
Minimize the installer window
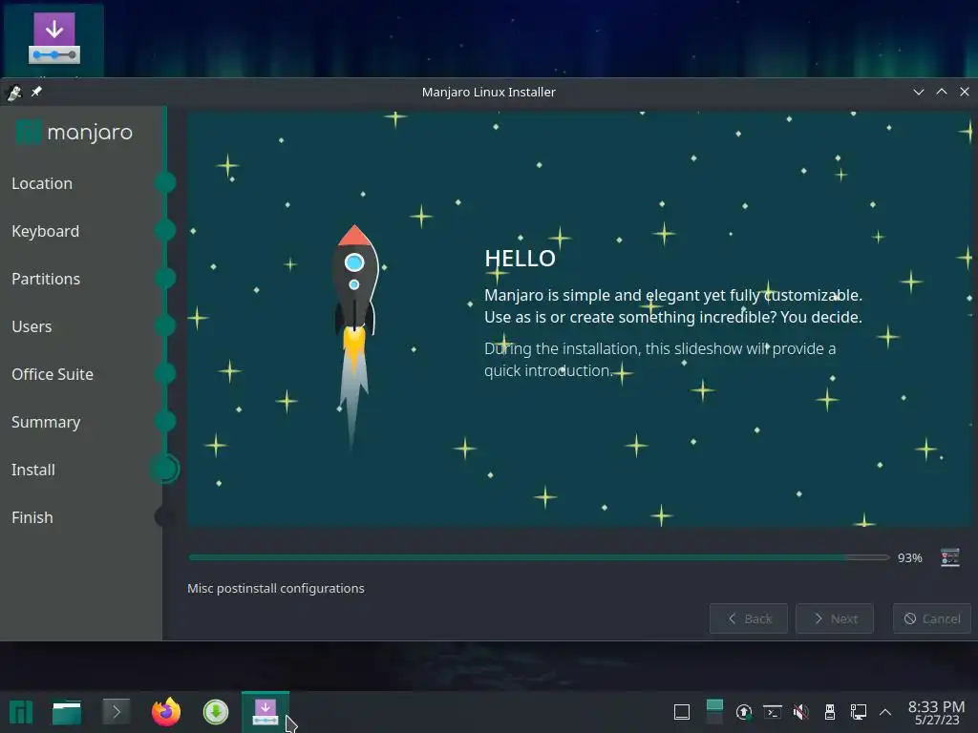pyautogui.click(x=918, y=92)
